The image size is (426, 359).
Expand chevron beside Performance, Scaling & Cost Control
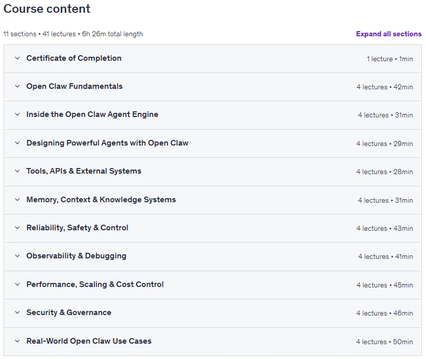point(17,284)
